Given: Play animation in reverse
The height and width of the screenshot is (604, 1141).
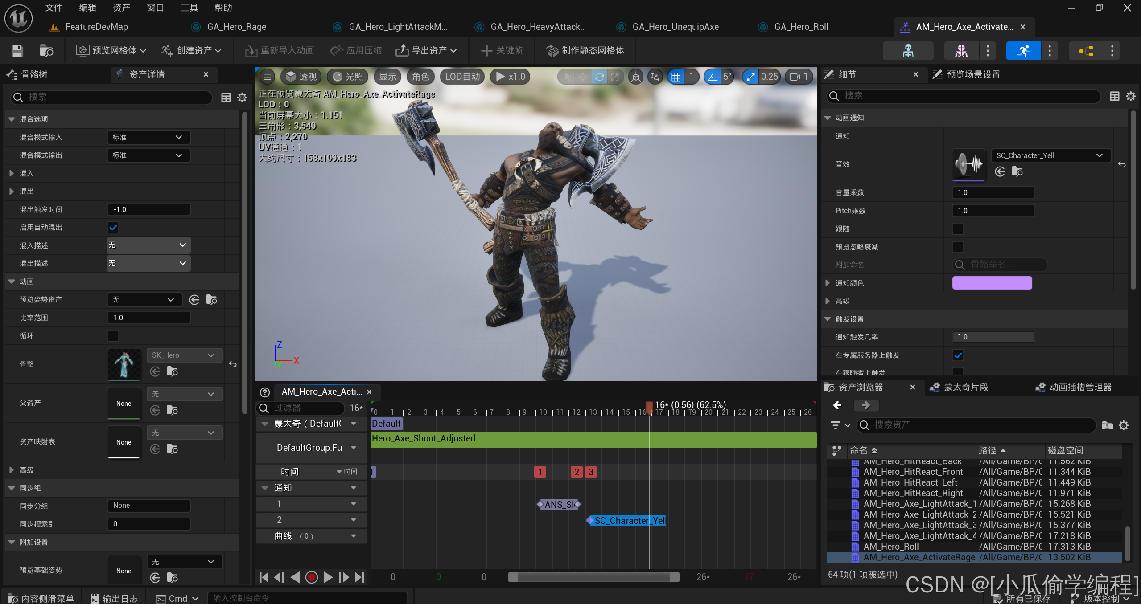Looking at the screenshot, I should [295, 577].
